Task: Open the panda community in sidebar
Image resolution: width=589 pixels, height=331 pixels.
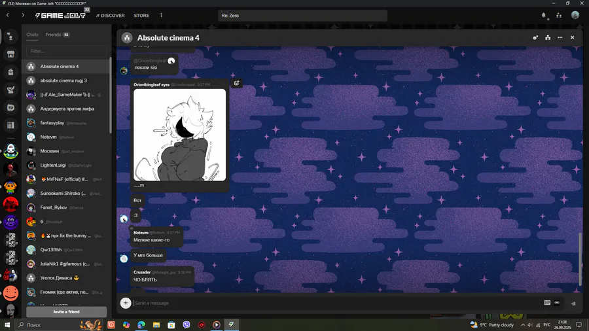Action: click(10, 151)
